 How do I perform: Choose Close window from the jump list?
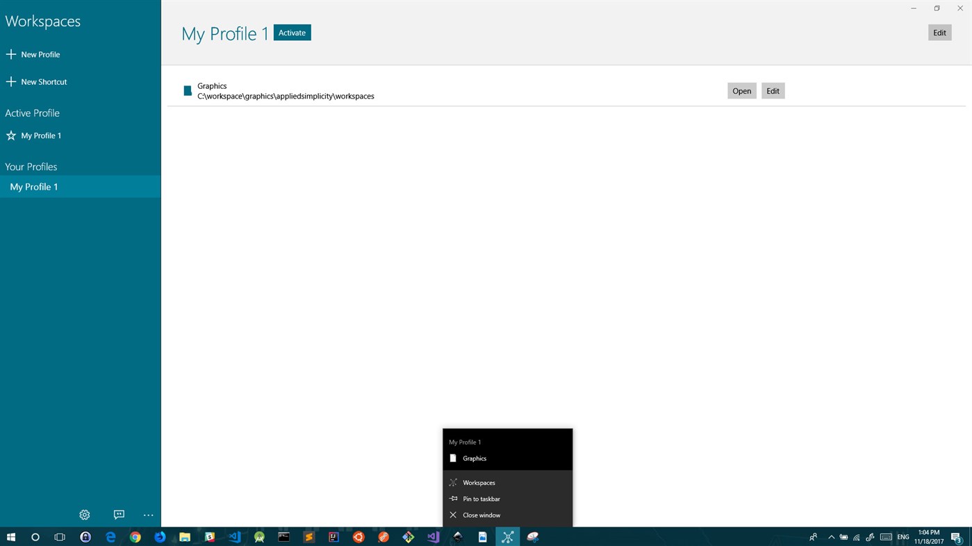click(x=481, y=515)
